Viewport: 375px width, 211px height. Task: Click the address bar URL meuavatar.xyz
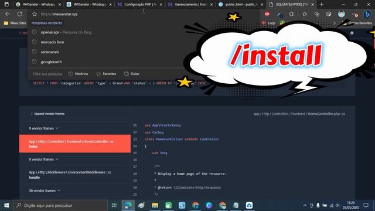coord(59,14)
